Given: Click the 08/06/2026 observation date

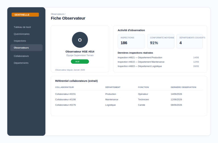Looking at the screenshot, I should [x=176, y=105].
